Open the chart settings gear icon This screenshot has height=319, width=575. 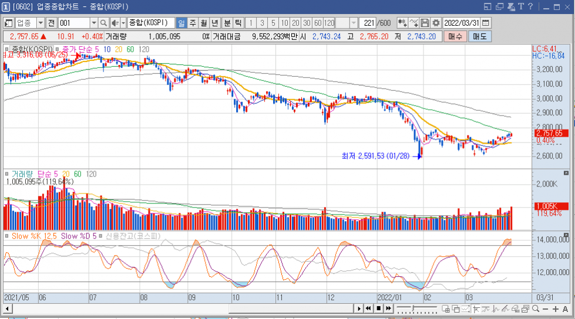coord(436,23)
